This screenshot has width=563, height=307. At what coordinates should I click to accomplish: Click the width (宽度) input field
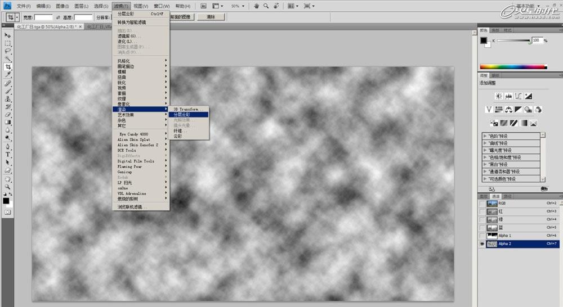point(43,17)
